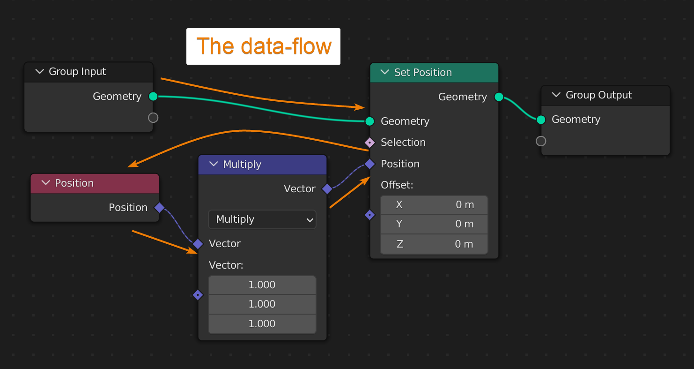Collapse the Group Input node

[x=39, y=72]
